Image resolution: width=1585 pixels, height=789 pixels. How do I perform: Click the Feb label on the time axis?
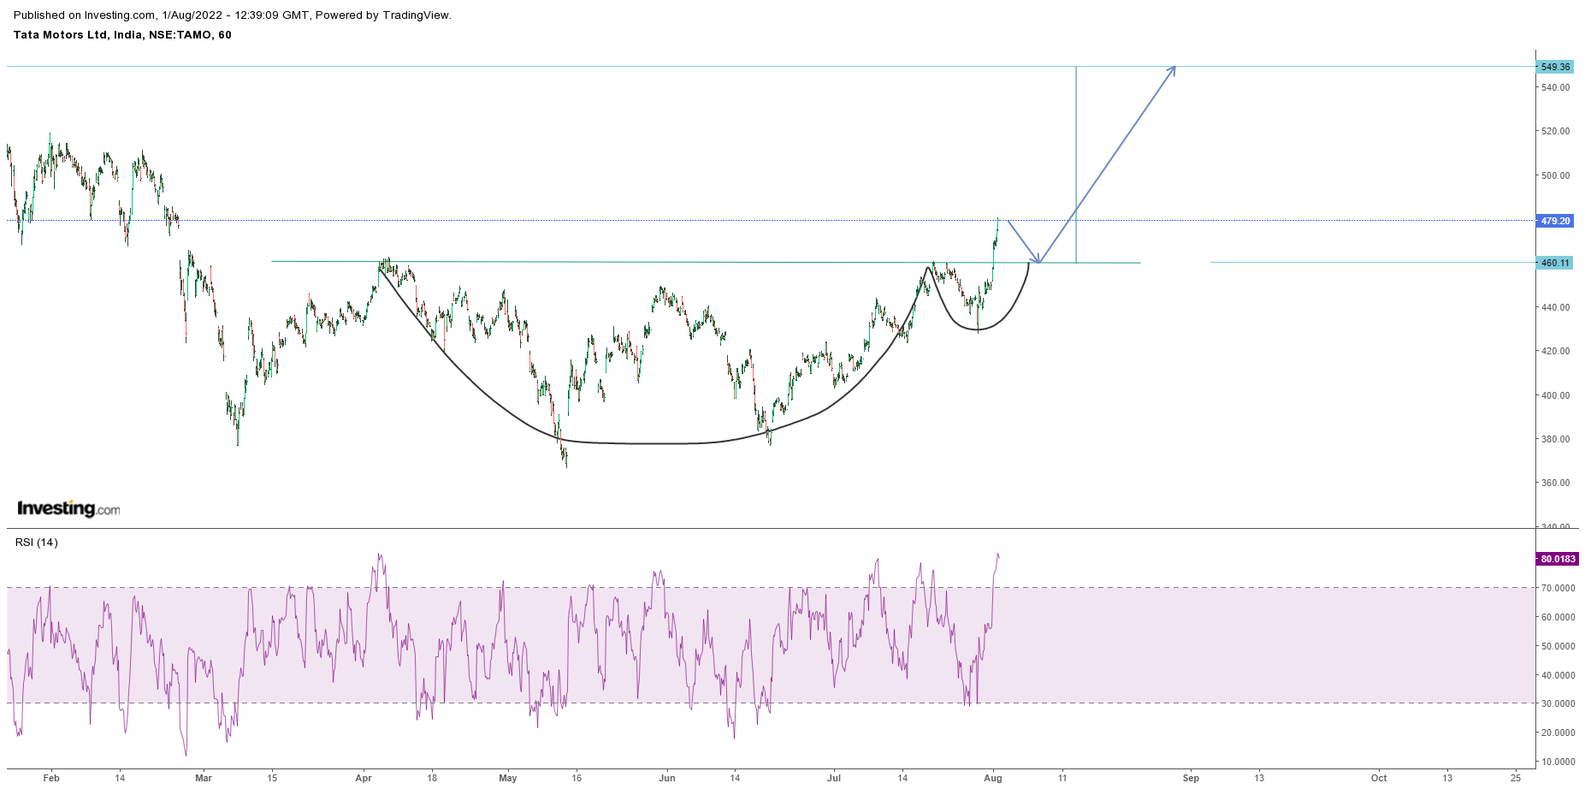(51, 778)
